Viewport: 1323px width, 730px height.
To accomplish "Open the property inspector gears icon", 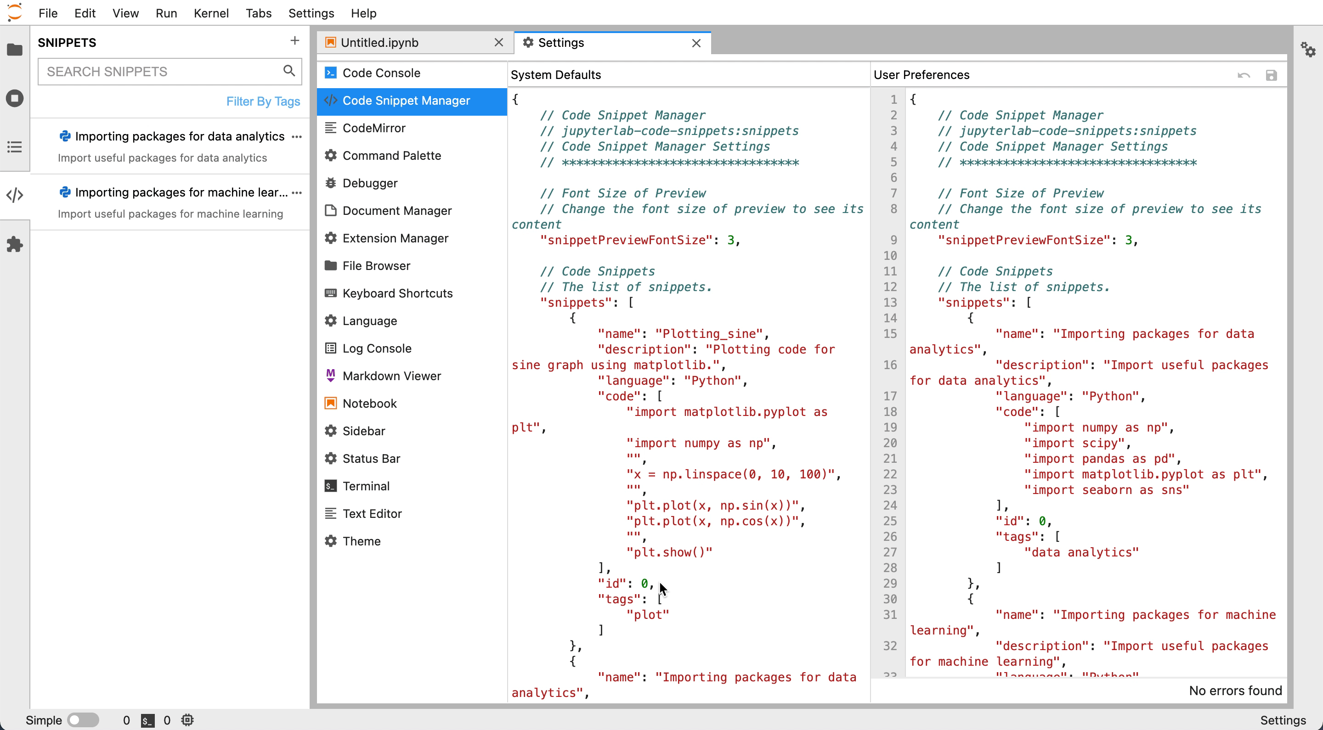I will (1307, 50).
